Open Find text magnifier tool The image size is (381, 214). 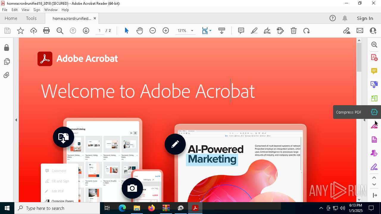(60, 31)
